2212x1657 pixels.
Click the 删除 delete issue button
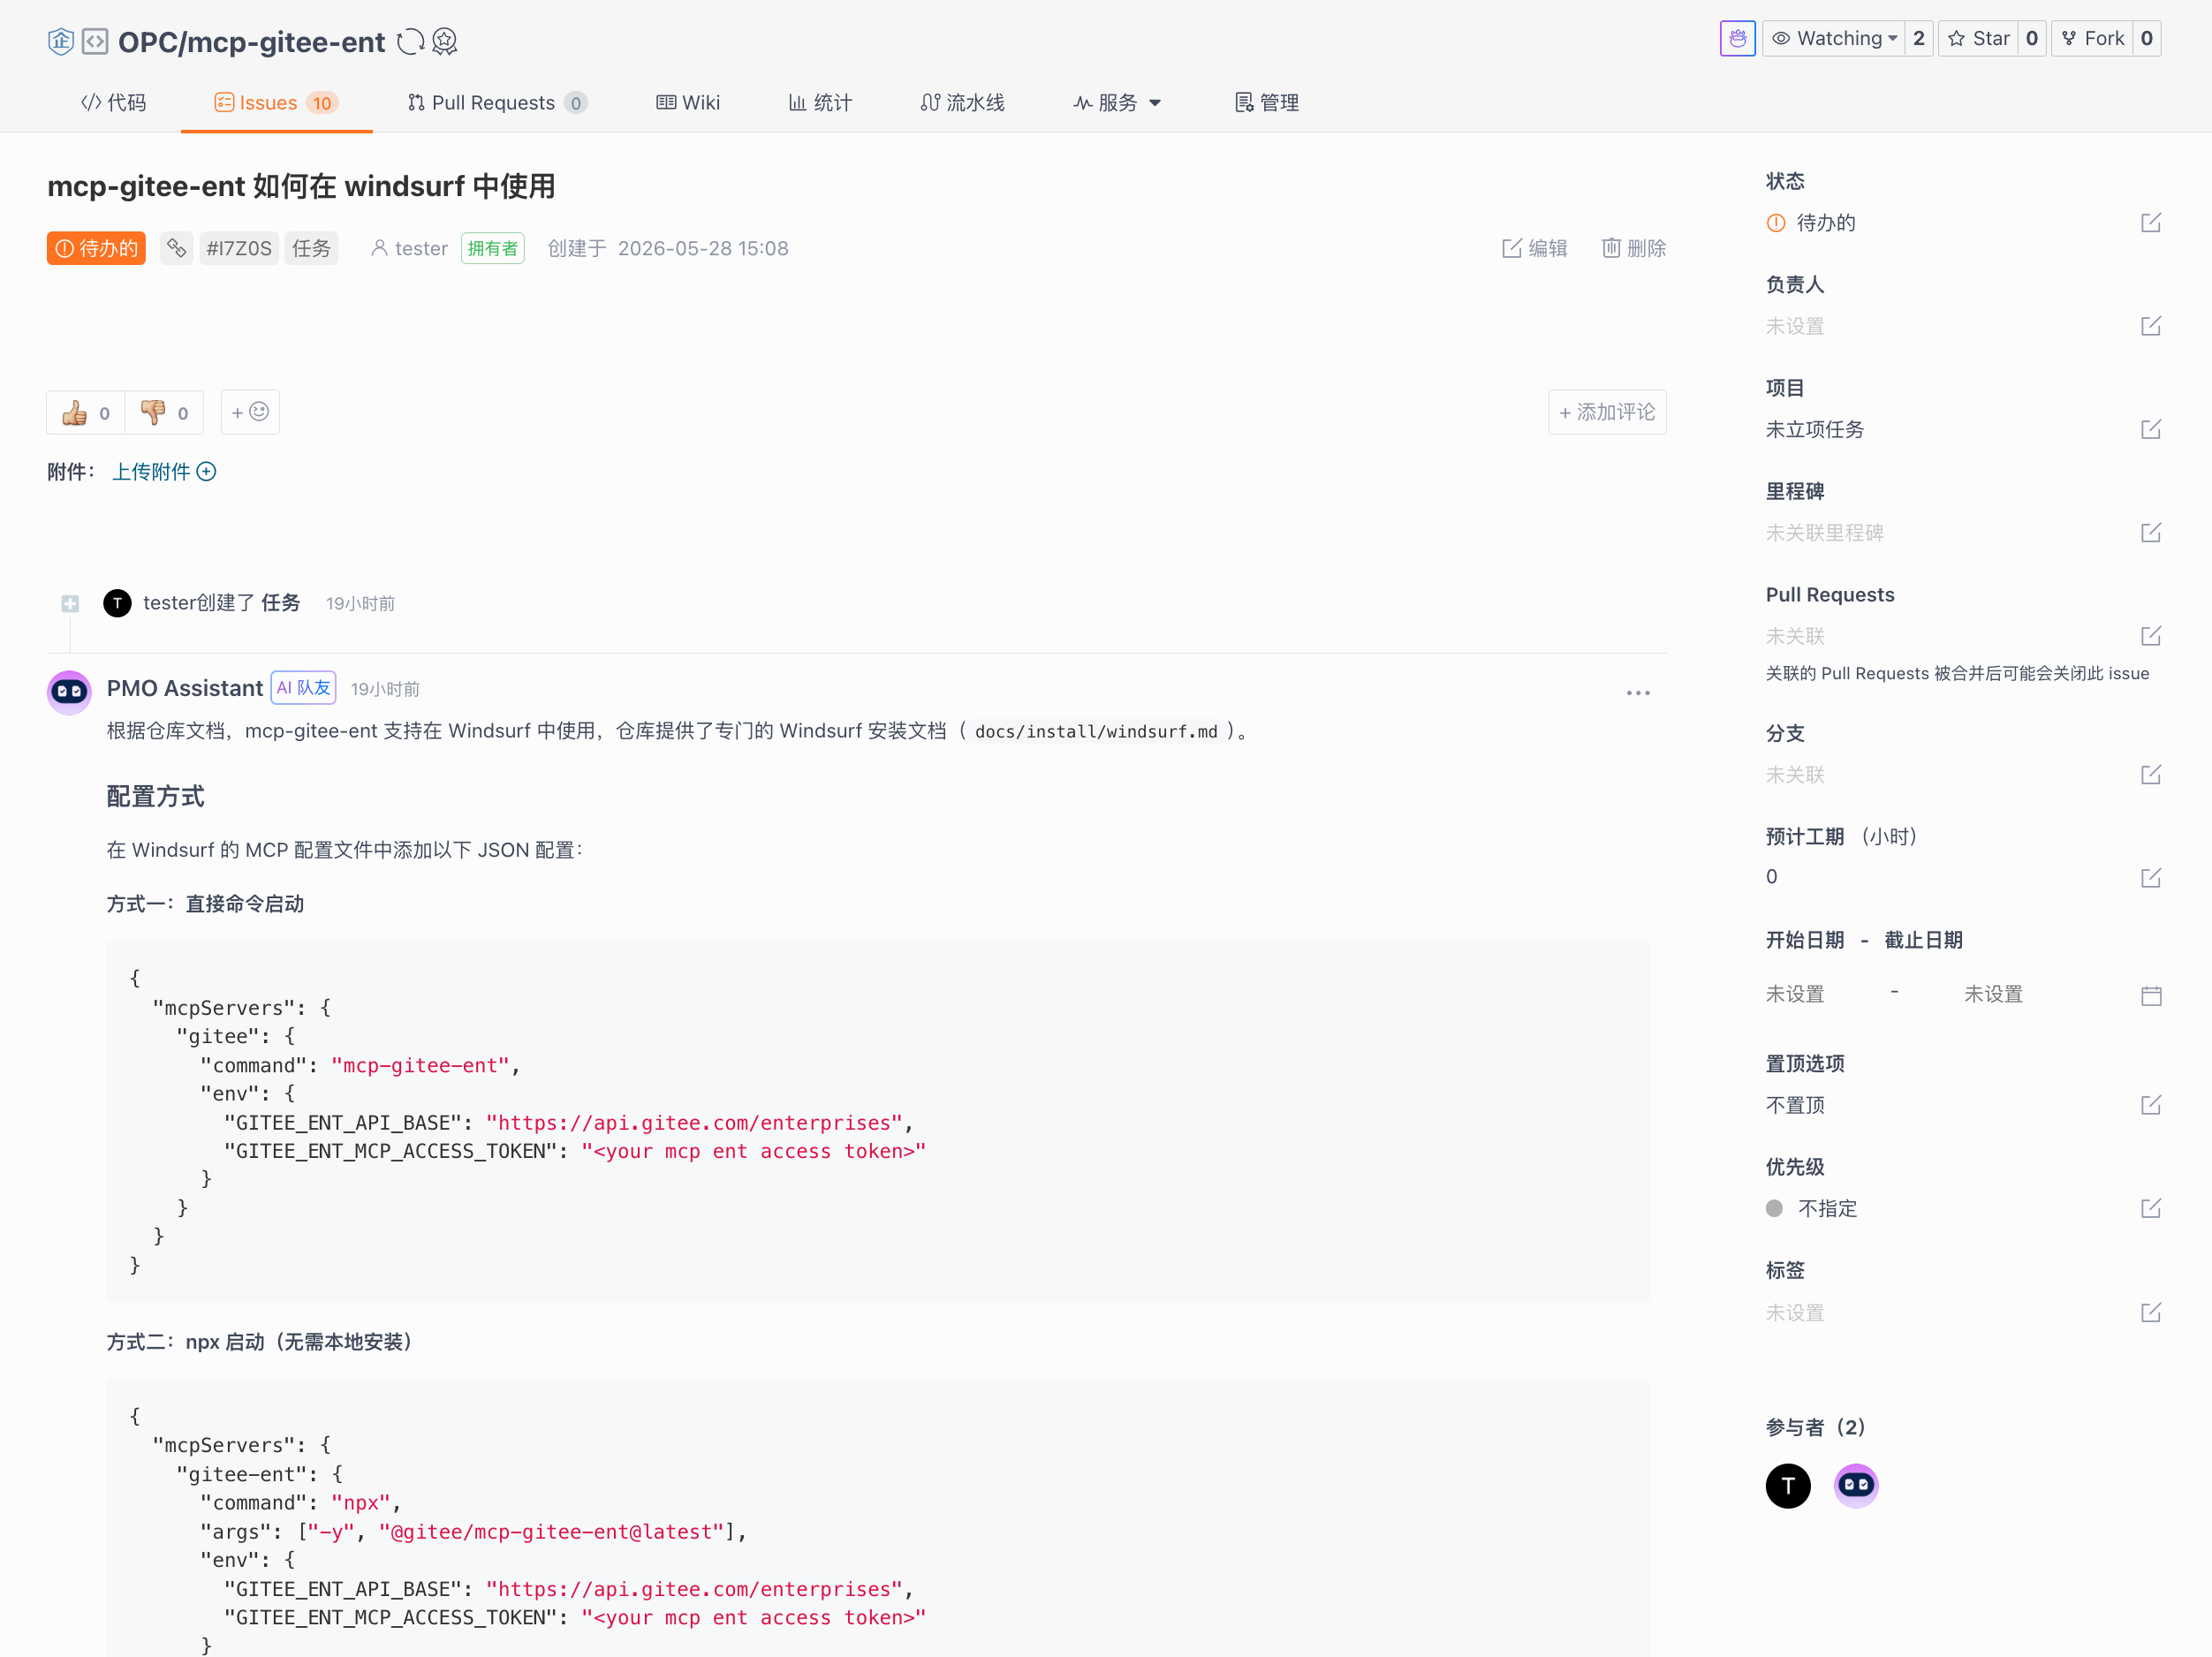click(1634, 248)
